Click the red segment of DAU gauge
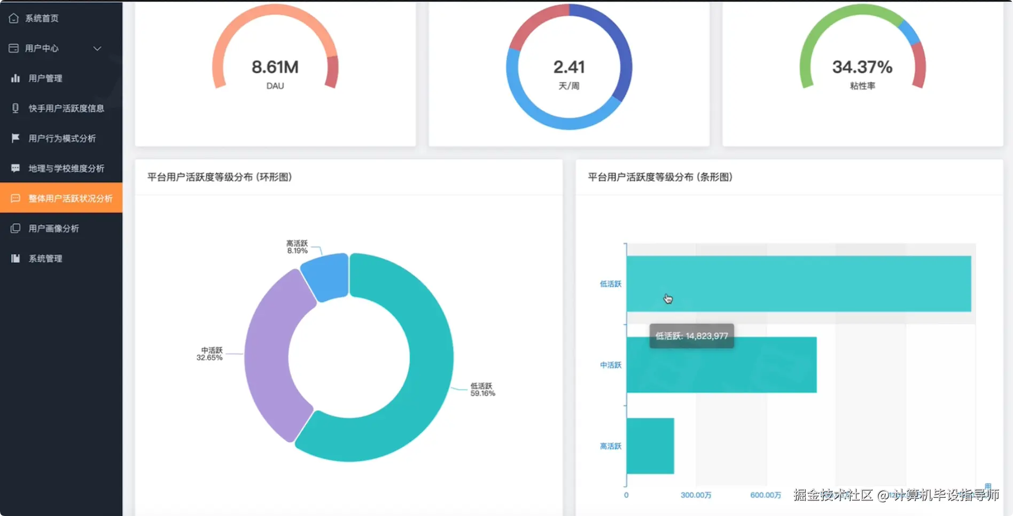Viewport: 1013px width, 516px height. [332, 72]
